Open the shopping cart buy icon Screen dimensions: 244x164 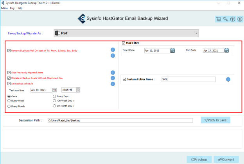coord(219,19)
